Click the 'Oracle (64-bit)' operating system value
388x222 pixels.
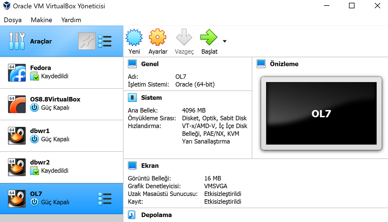pyautogui.click(x=195, y=85)
